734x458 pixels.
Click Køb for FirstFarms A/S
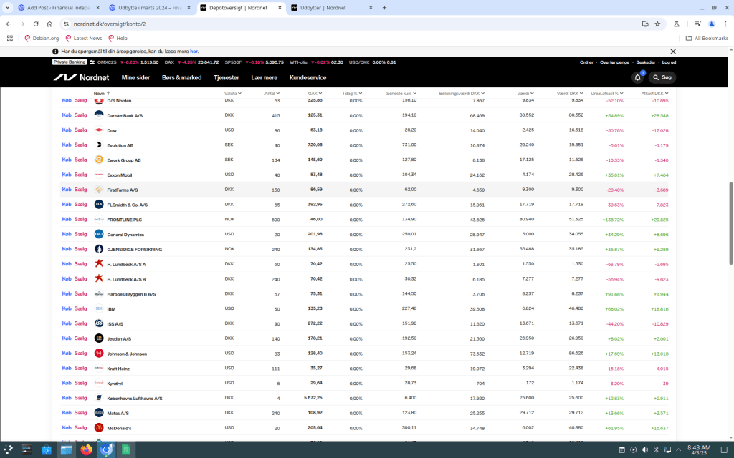click(x=66, y=190)
